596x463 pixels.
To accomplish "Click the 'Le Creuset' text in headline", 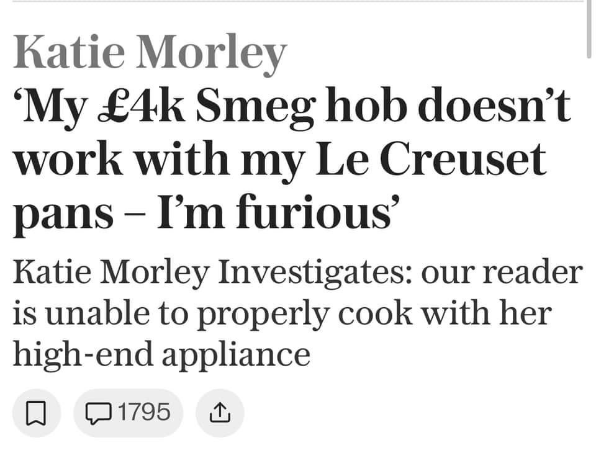I will pos(431,158).
